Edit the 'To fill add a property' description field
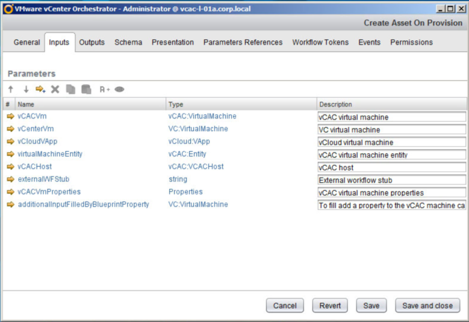 click(391, 205)
